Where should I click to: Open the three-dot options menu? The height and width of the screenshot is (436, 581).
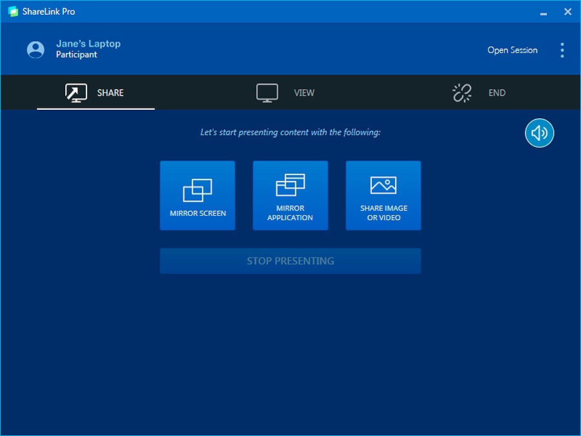pyautogui.click(x=562, y=50)
